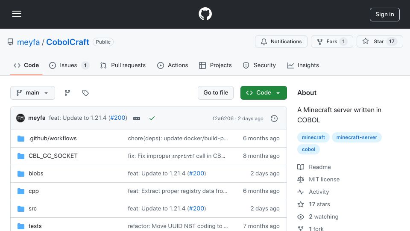Expand the green Code dropdown
The width and height of the screenshot is (410, 231).
click(264, 93)
